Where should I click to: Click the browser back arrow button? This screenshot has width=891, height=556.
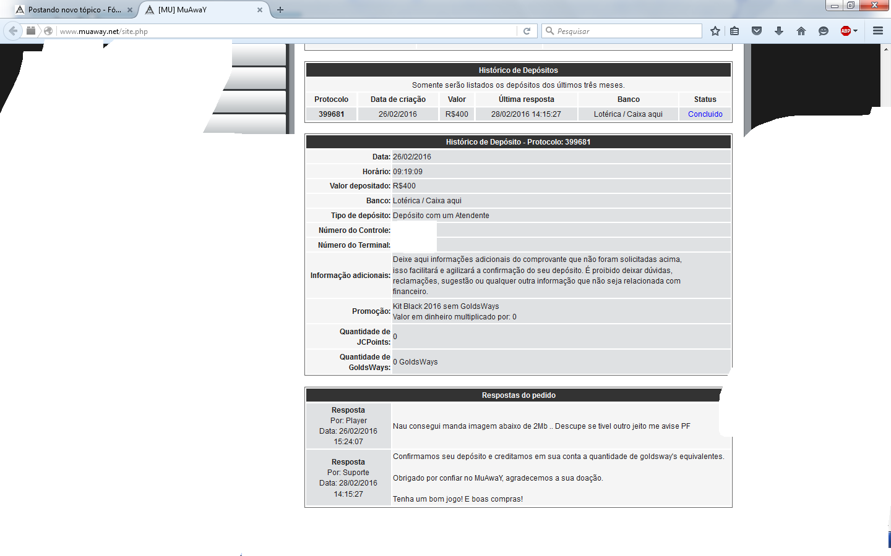tap(13, 31)
